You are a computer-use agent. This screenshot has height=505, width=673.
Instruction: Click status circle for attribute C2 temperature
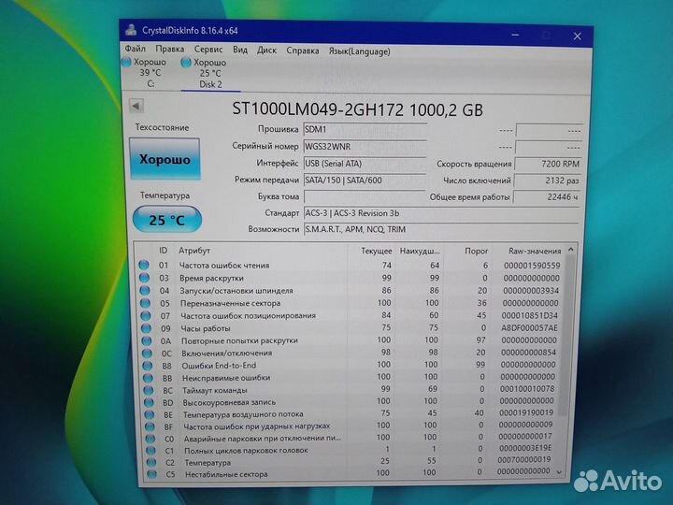(x=145, y=462)
